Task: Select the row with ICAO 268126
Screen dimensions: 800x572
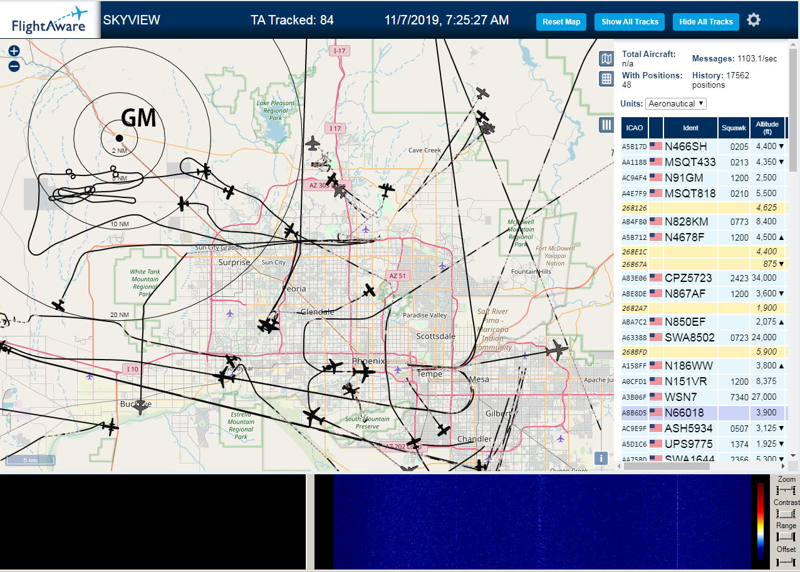Action: click(704, 207)
